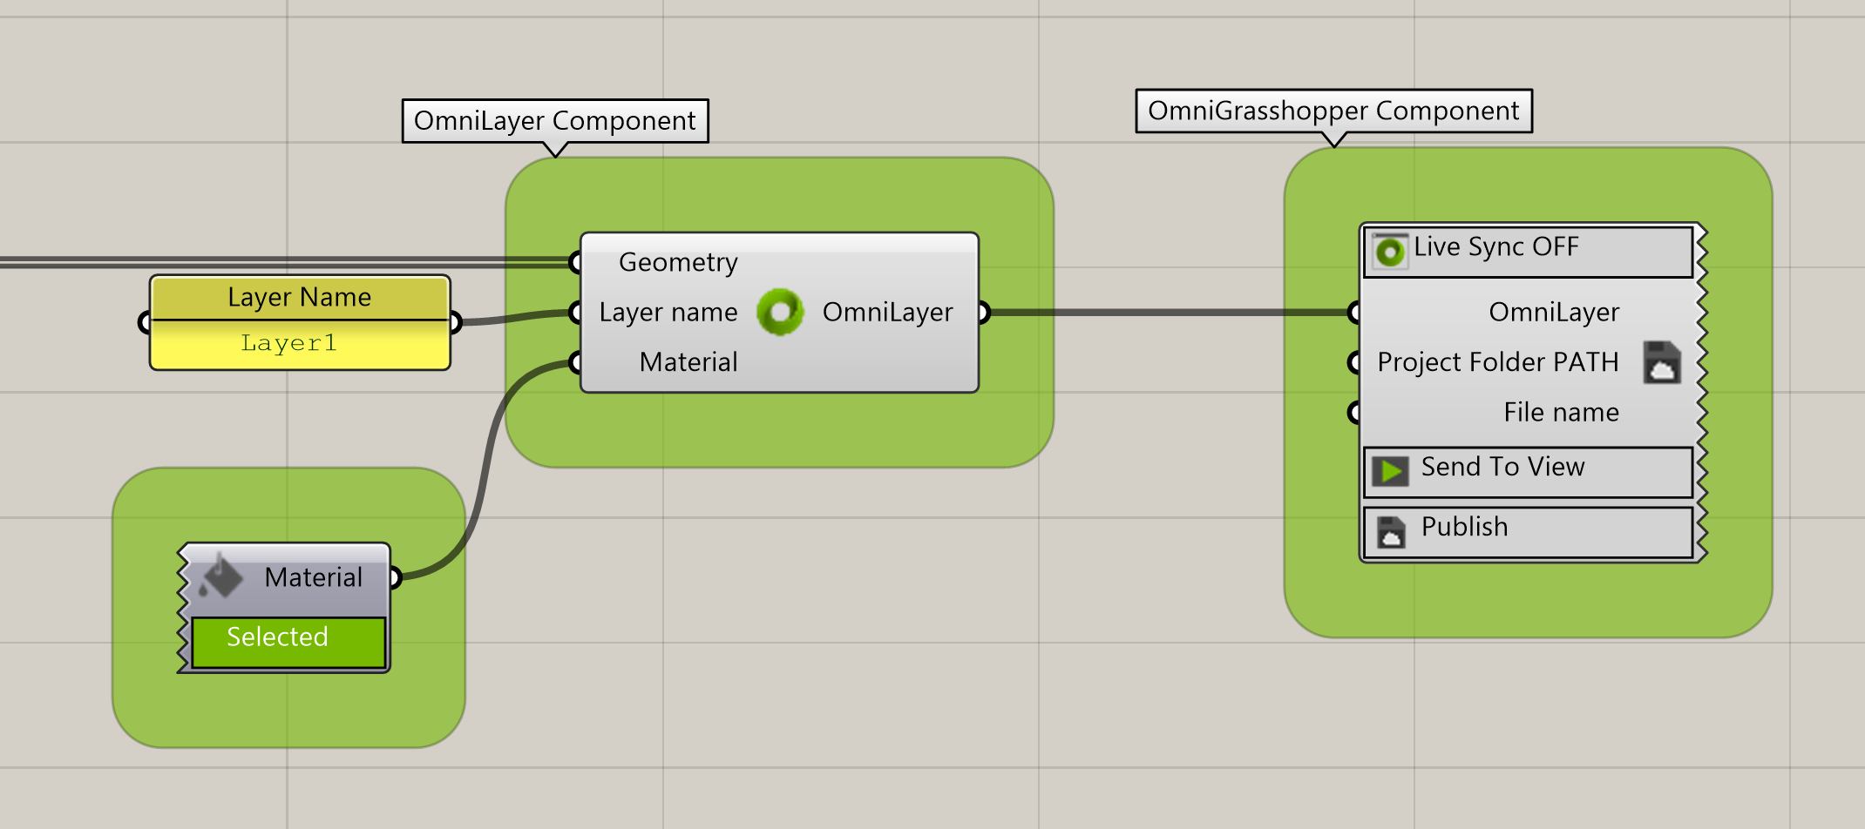Click the Publish button

coord(1529,532)
